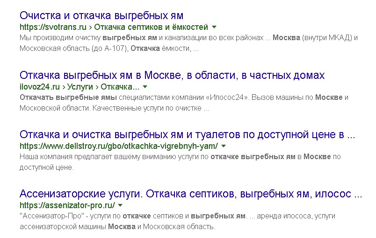The height and width of the screenshot is (238, 376).
Task: Open the 'Очистка и откачка выгребных ям' result
Action: point(101,15)
